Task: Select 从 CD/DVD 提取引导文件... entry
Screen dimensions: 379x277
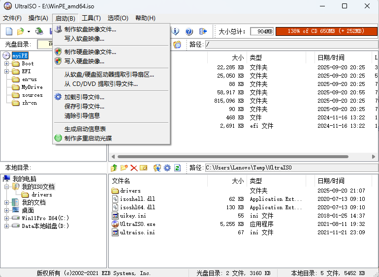Action: 111,84
